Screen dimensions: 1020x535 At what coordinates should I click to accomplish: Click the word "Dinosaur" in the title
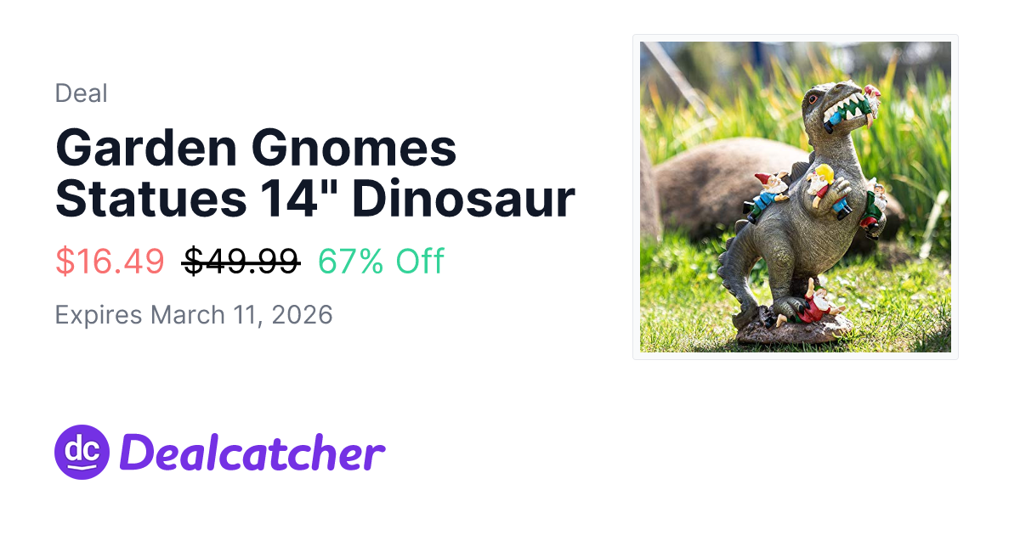[x=464, y=199]
